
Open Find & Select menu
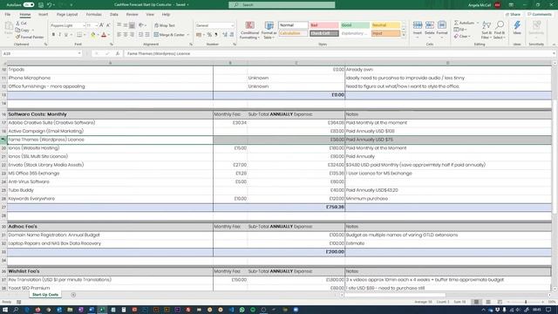(x=500, y=30)
